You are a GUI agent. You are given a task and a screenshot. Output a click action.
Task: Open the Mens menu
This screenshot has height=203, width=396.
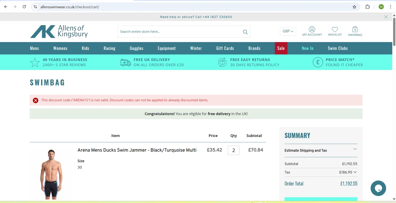coord(34,48)
